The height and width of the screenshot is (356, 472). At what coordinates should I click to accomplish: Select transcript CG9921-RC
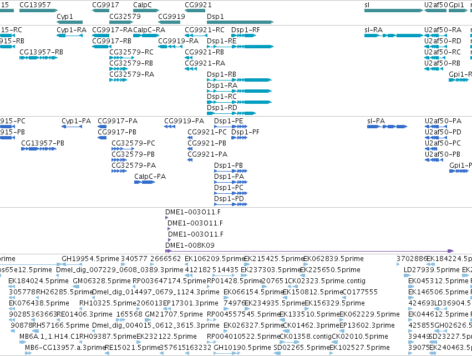[x=205, y=30]
